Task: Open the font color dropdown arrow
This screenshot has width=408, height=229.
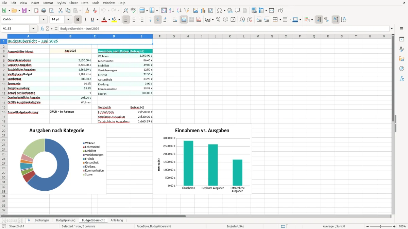Action: [x=109, y=20]
